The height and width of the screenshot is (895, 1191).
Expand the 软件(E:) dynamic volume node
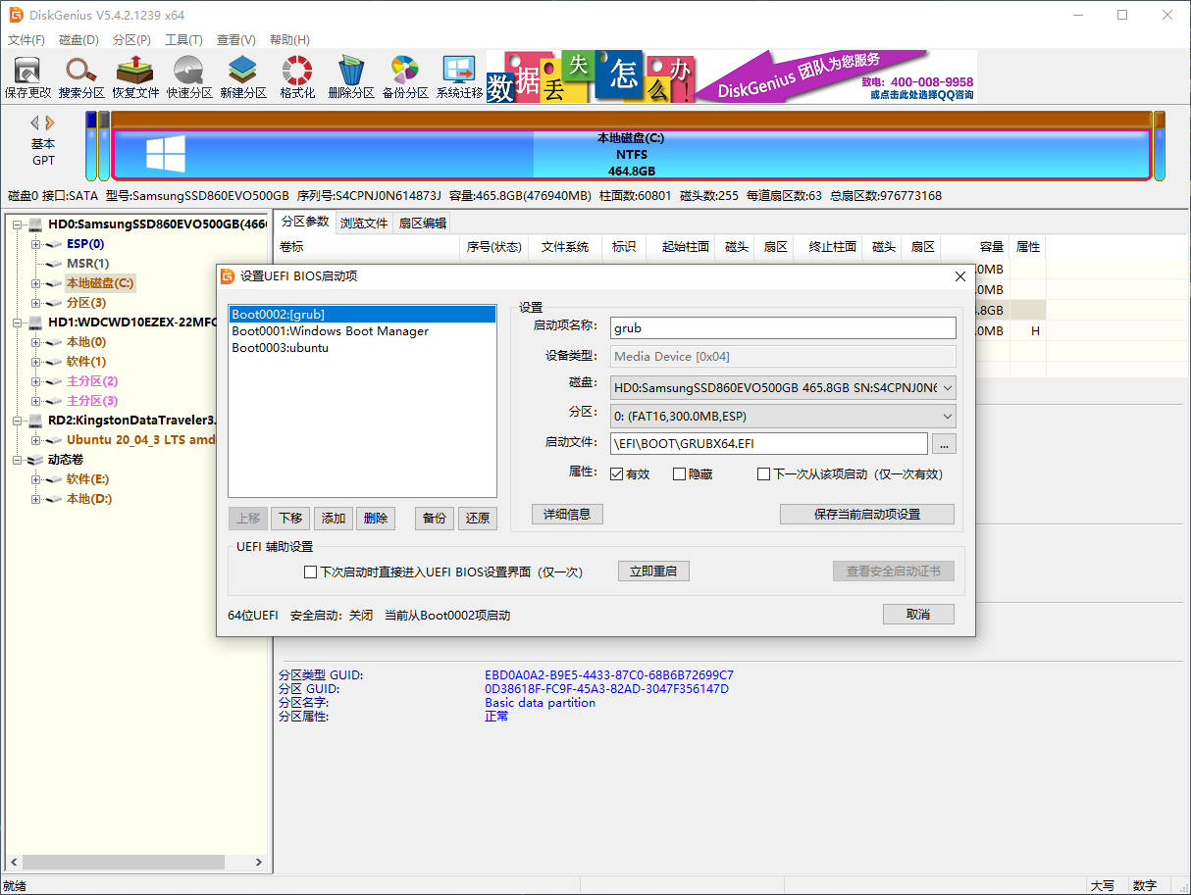click(36, 479)
